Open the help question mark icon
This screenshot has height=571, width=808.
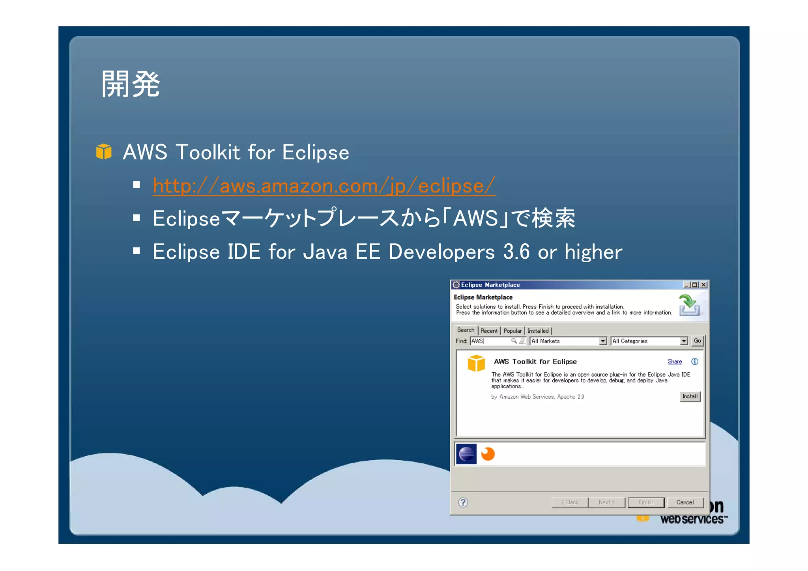[x=463, y=502]
